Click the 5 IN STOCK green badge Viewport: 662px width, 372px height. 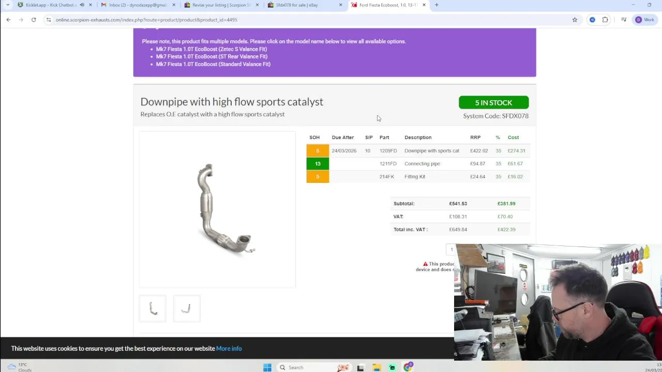pyautogui.click(x=493, y=102)
